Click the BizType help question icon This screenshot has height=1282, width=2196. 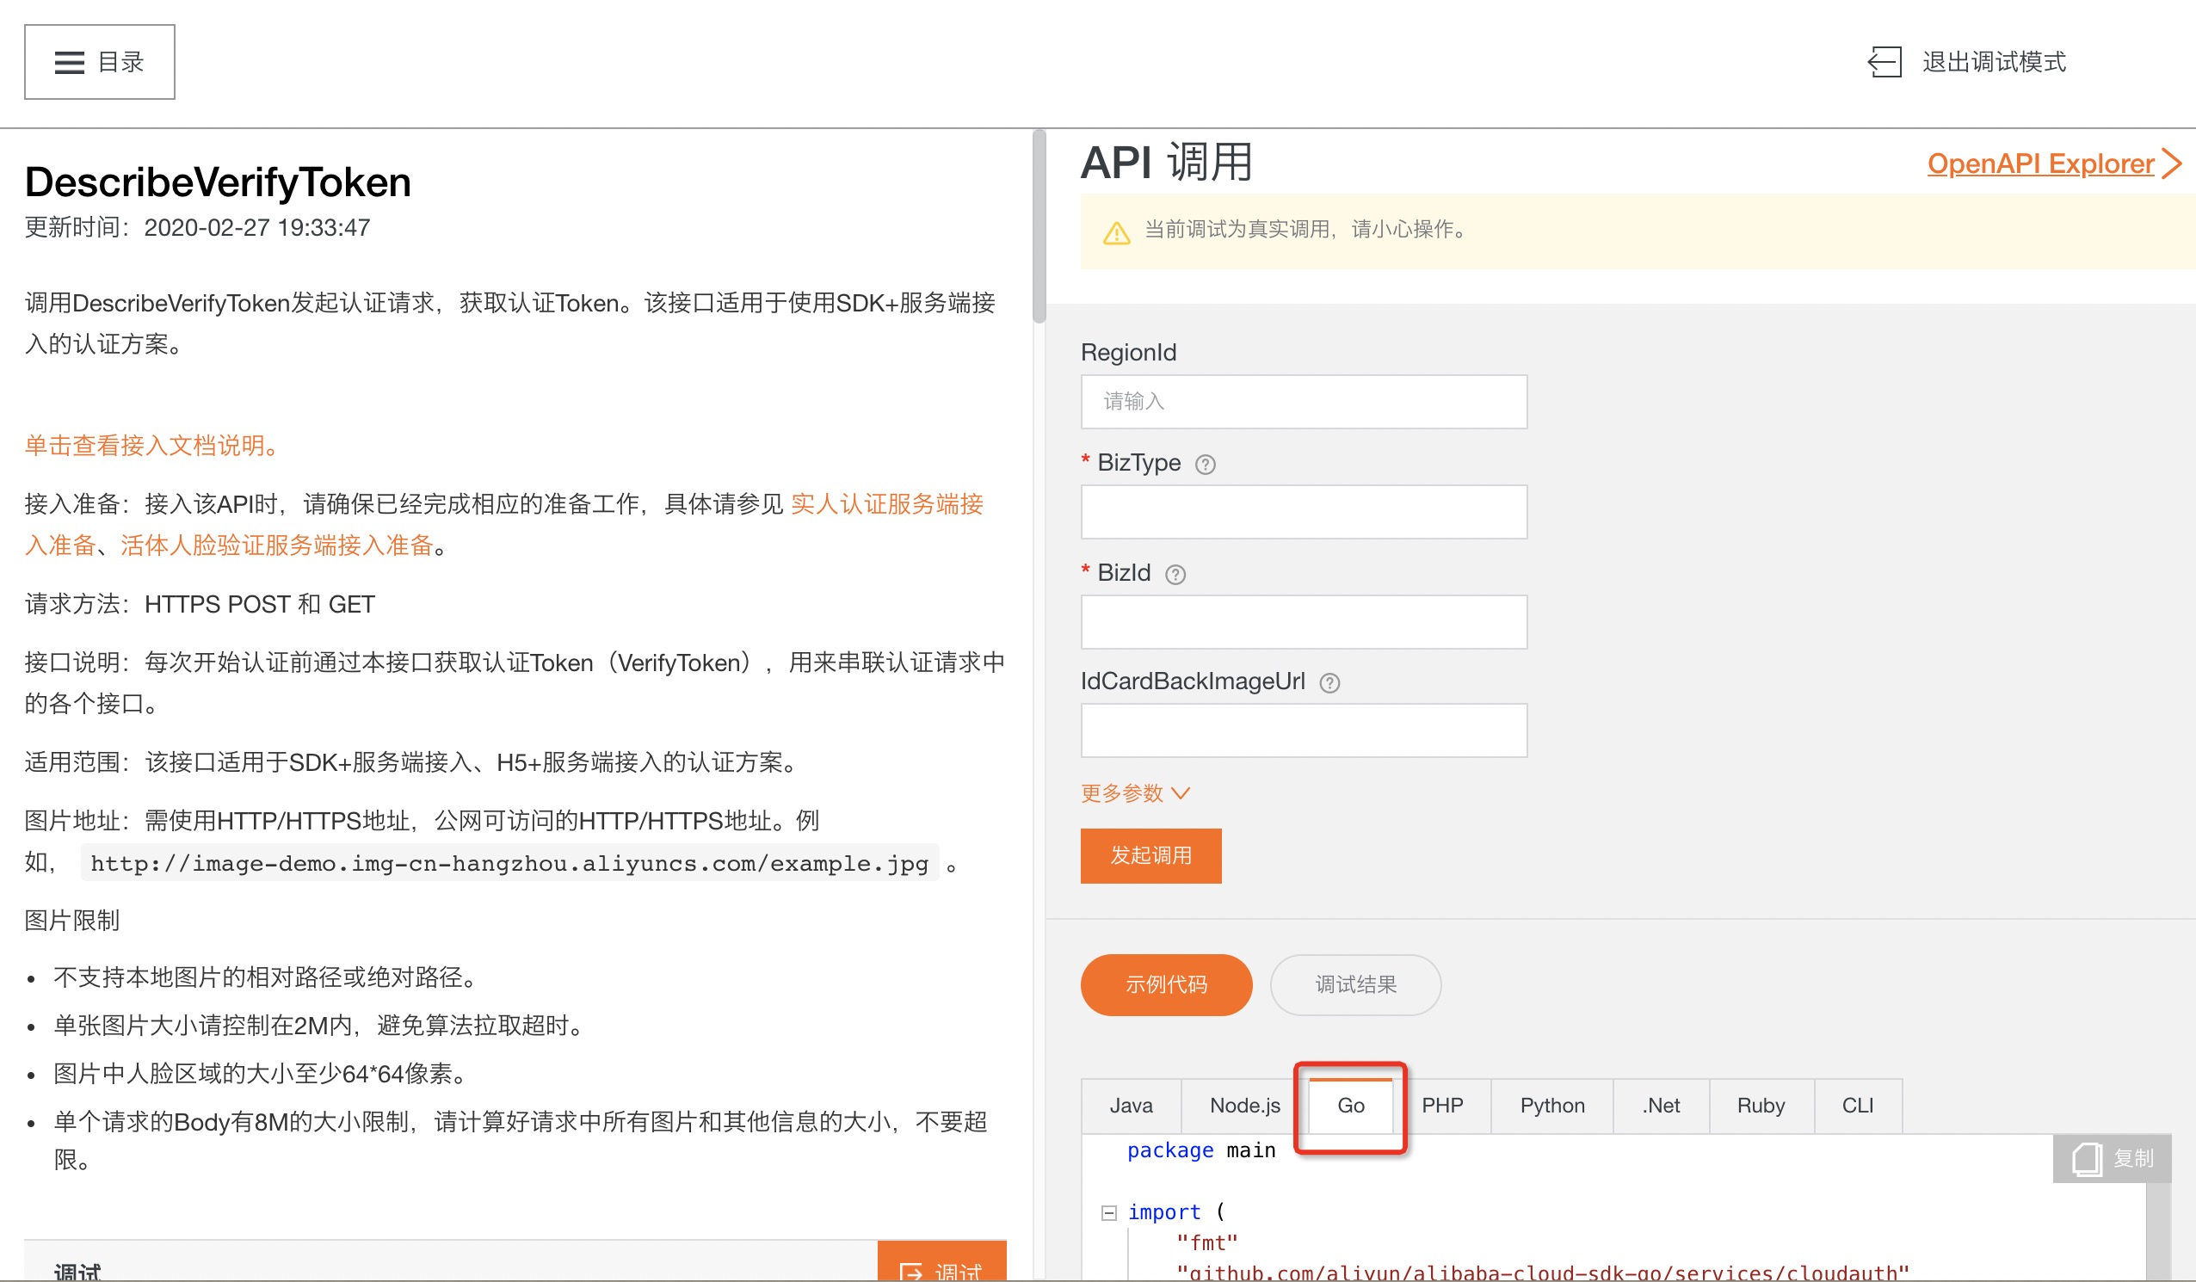tap(1206, 465)
